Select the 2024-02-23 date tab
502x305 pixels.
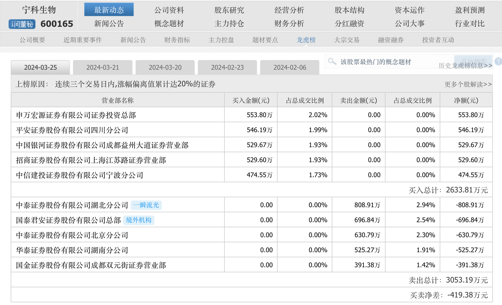click(x=227, y=68)
